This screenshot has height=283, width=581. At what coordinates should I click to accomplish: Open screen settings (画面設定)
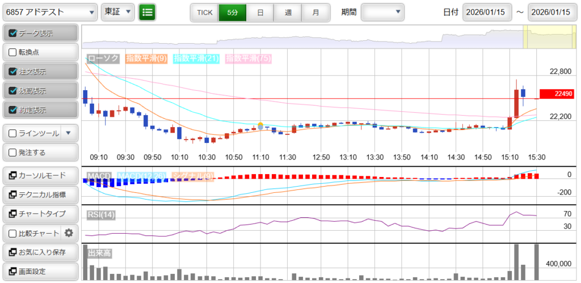40,271
